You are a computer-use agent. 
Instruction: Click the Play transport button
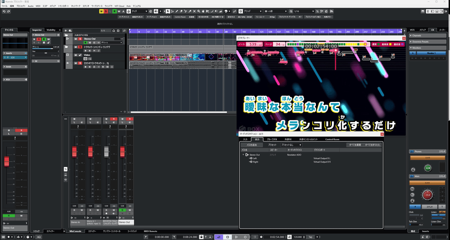[x=236, y=237]
